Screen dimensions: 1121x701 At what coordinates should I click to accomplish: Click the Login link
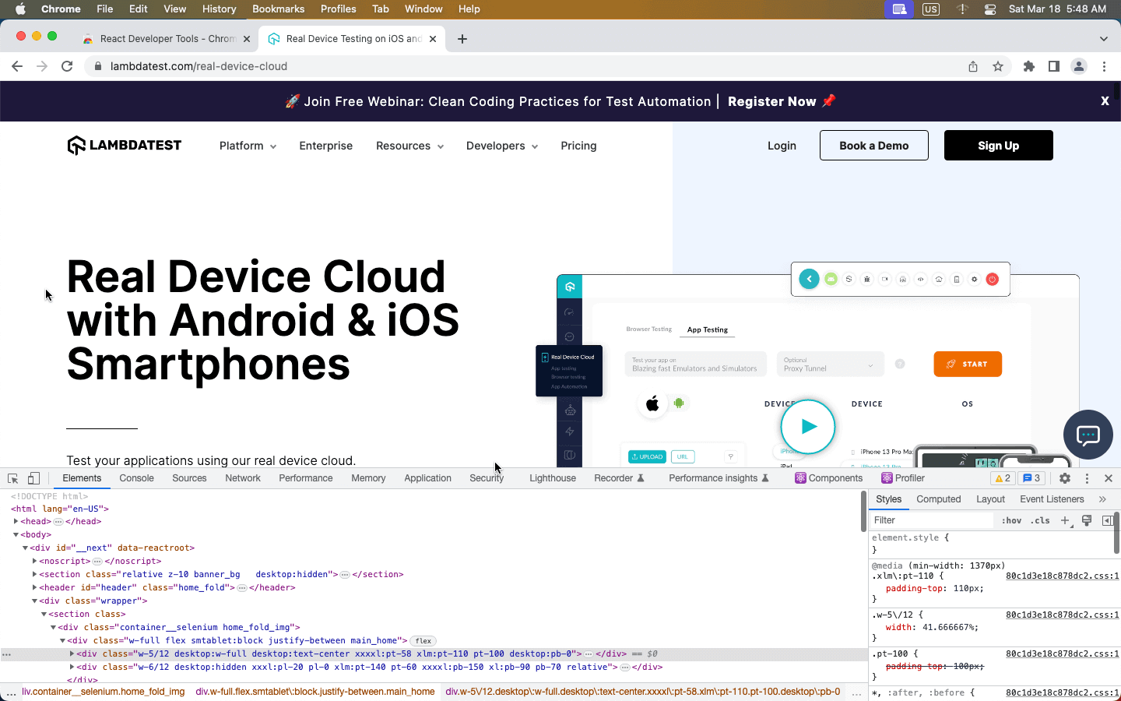coord(782,146)
